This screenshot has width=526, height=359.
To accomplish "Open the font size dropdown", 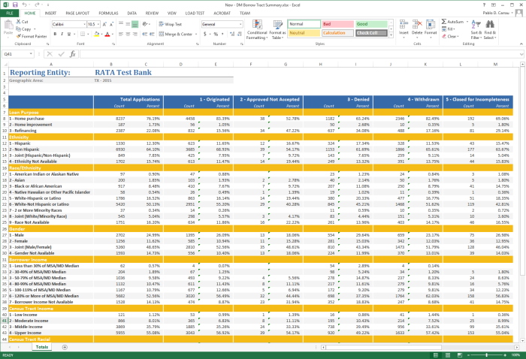I will (x=98, y=24).
